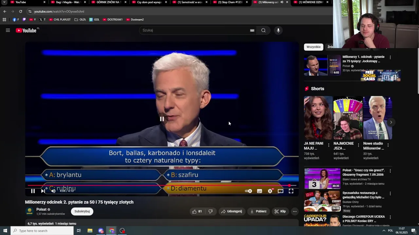Mute the video player volume

53,191
